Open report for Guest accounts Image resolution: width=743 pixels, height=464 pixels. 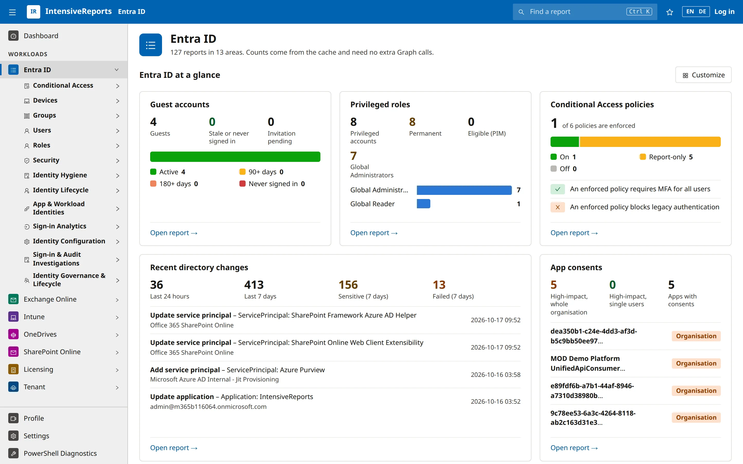point(173,233)
